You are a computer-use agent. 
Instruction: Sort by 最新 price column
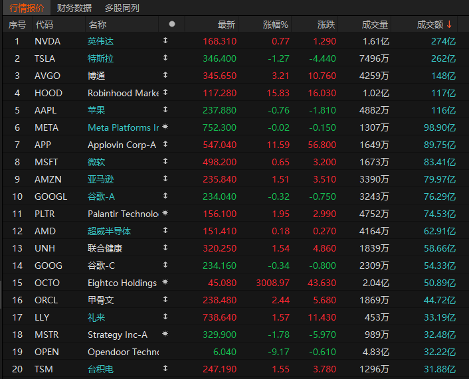tap(227, 25)
